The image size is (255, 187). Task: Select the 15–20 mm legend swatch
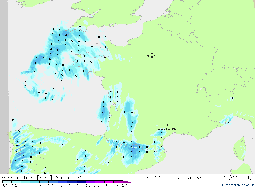pyautogui.click(x=63, y=182)
